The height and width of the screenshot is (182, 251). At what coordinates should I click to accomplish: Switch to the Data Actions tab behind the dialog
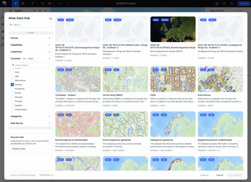point(217,11)
